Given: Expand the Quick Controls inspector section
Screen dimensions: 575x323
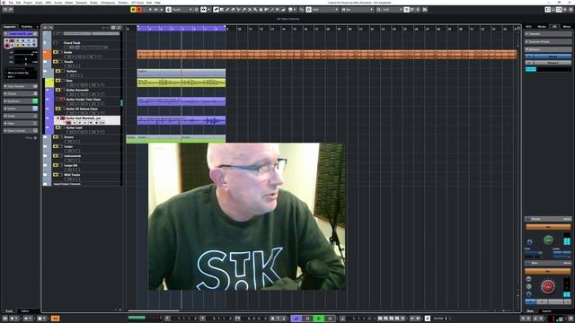Looking at the screenshot, I should [x=21, y=131].
